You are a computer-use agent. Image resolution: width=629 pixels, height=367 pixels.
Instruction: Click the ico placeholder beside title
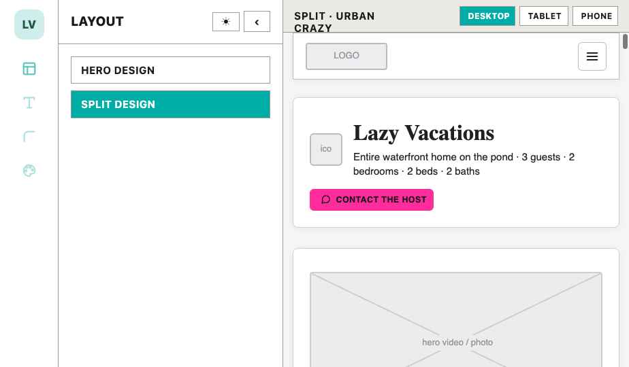326,150
